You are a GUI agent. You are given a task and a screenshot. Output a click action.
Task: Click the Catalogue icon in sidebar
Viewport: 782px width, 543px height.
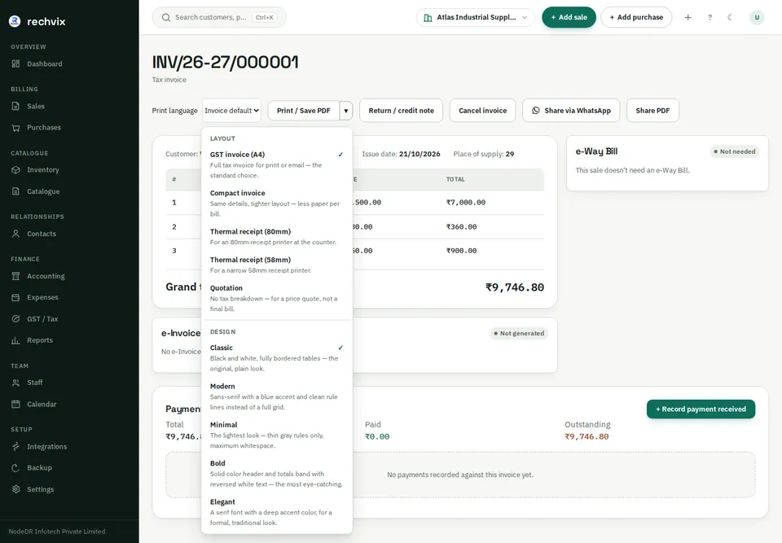15,191
